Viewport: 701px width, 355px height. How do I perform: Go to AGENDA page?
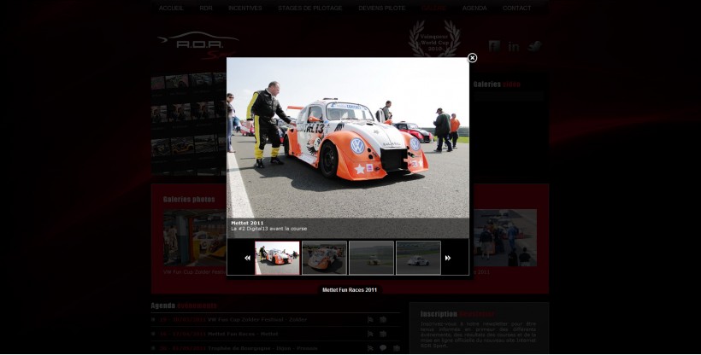pos(474,8)
